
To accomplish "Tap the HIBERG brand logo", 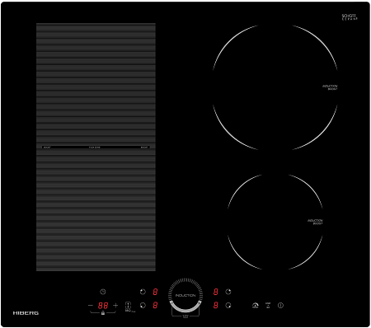I will point(26,313).
